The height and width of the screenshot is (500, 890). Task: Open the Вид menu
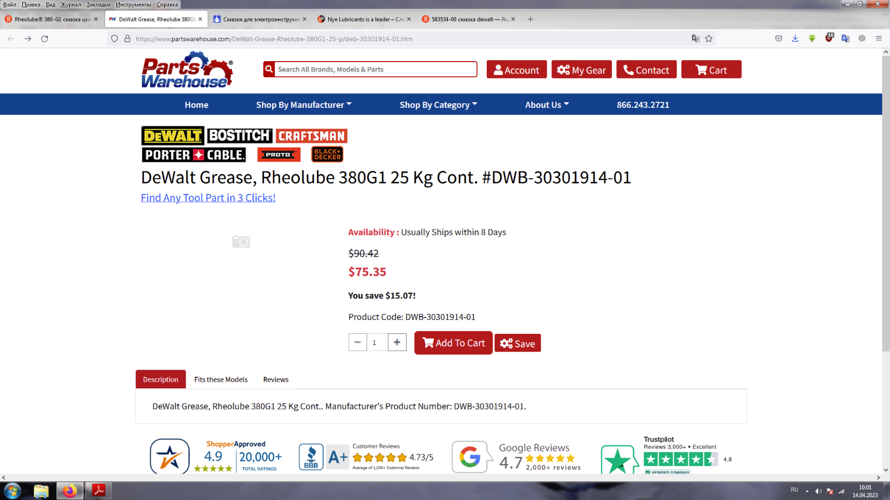pyautogui.click(x=51, y=4)
